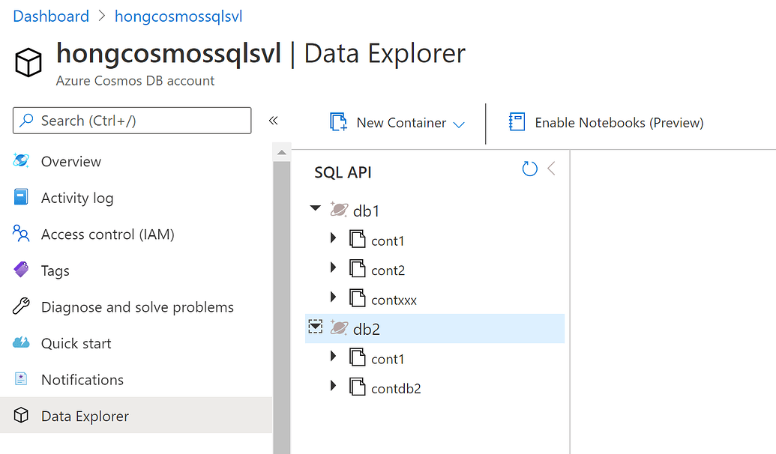The image size is (776, 454).
Task: Open the Enable Notebooks notebook icon
Action: (x=517, y=122)
